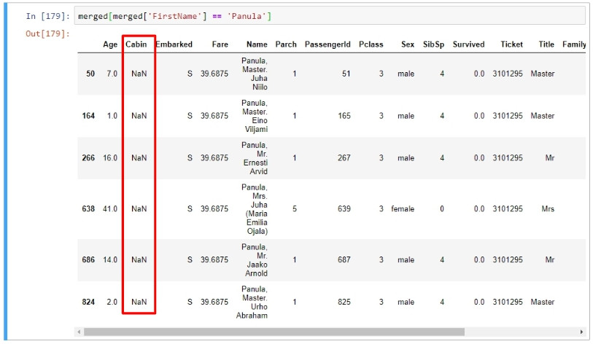Image resolution: width=593 pixels, height=344 pixels.
Task: Click row index 686
Action: click(x=88, y=259)
